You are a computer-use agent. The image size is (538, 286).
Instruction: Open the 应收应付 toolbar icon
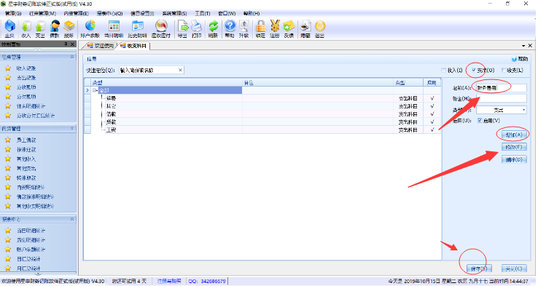[x=161, y=28]
